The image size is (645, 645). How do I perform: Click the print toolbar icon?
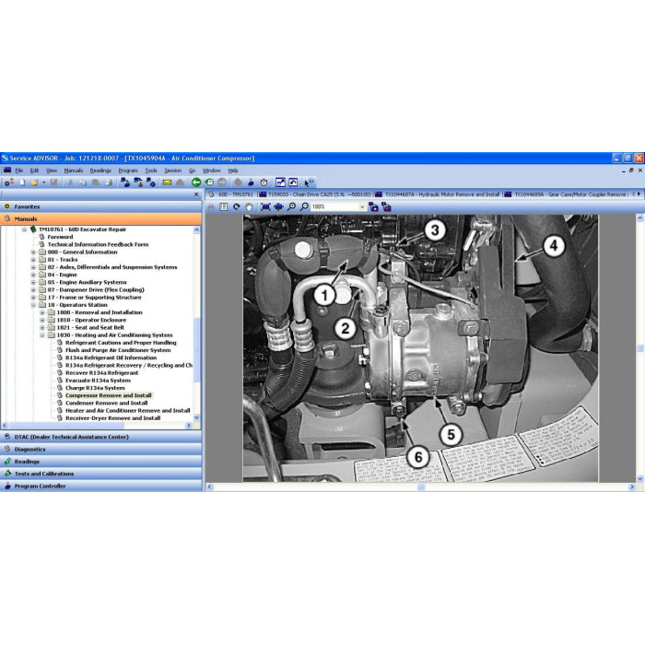[109, 182]
